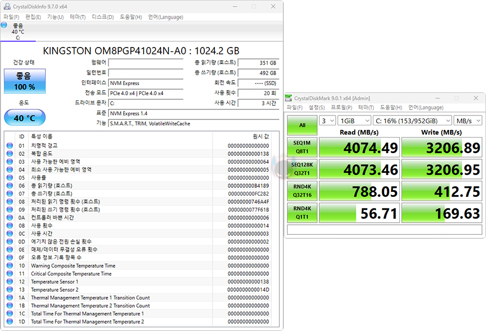Screen dimensions: 486x331
Task: Click status orb for Warning Composite Temperature Time
Action: (x=9, y=266)
